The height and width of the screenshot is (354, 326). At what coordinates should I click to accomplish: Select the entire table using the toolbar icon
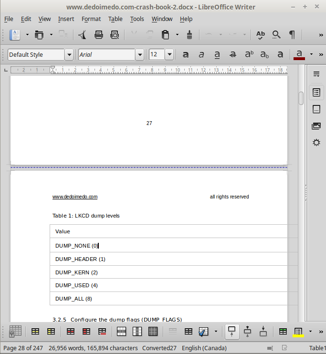tap(153, 332)
